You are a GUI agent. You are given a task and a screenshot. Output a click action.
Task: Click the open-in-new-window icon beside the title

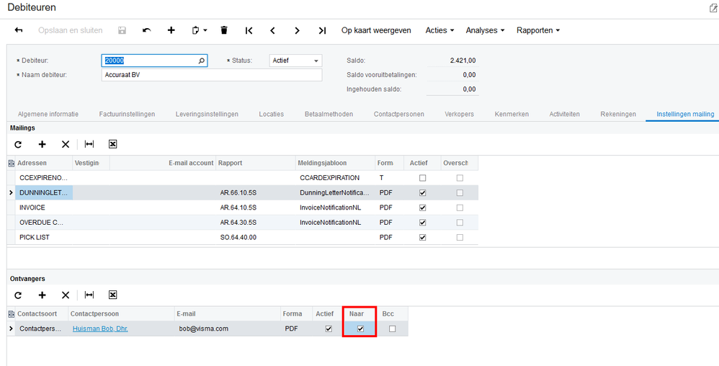[715, 7]
